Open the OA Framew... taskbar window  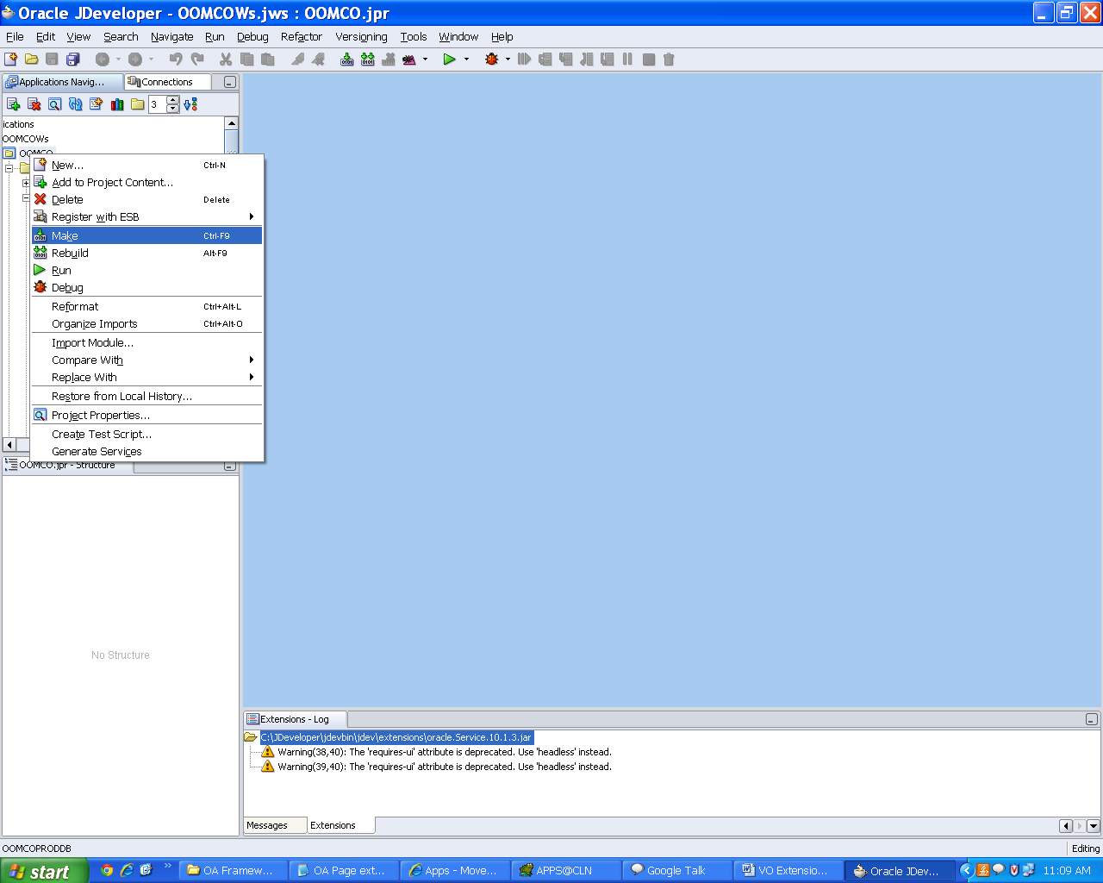234,871
